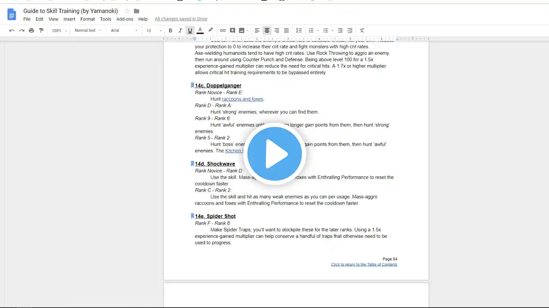This screenshot has height=308, width=549.
Task: Click the bookmark beside 14e. Spider Shot
Action: (x=193, y=216)
